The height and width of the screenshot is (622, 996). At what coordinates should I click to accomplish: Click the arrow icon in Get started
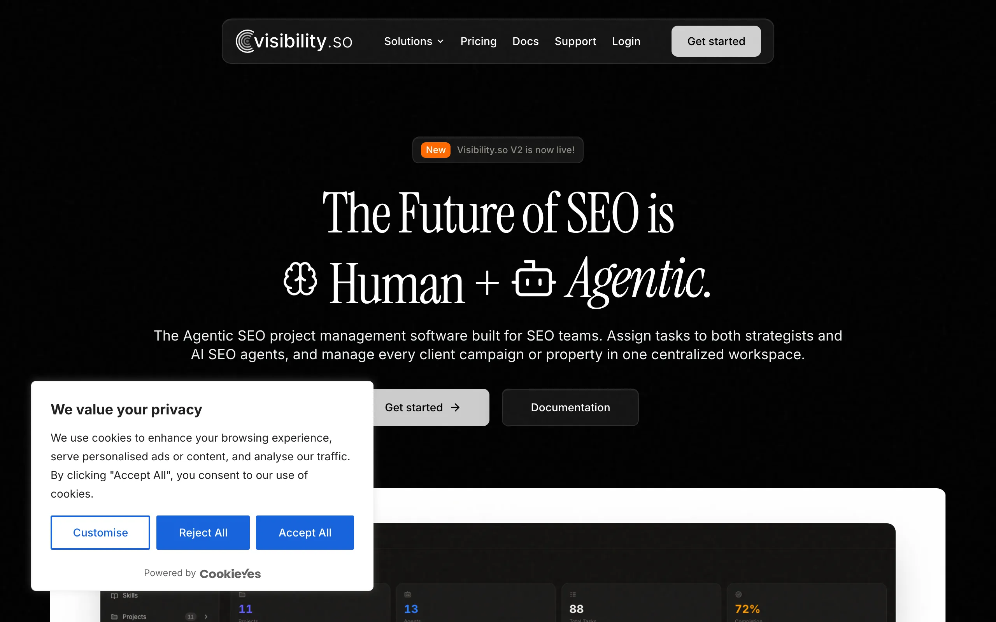tap(455, 407)
